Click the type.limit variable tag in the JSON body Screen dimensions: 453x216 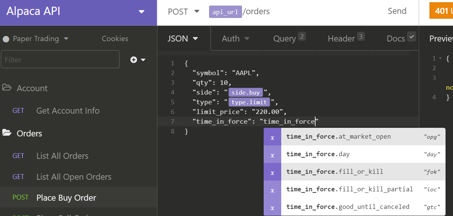point(250,102)
